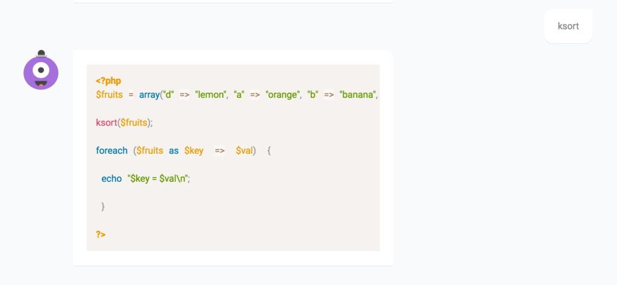Click the "as" keyword in the foreach line

click(174, 151)
